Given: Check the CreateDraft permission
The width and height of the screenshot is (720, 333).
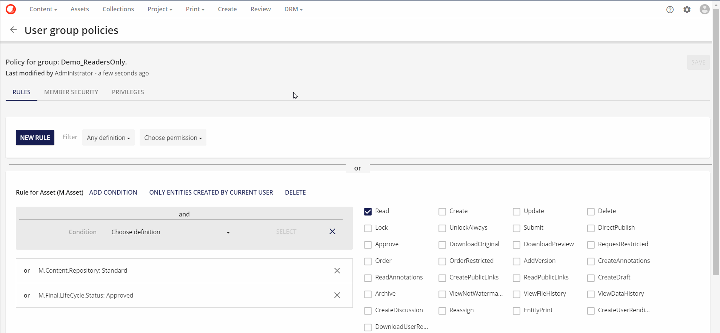Looking at the screenshot, I should (x=591, y=278).
